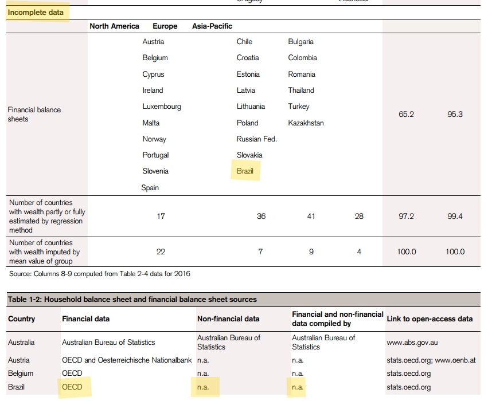Click the "Latvia" entry
The image size is (488, 401).
(x=246, y=90)
